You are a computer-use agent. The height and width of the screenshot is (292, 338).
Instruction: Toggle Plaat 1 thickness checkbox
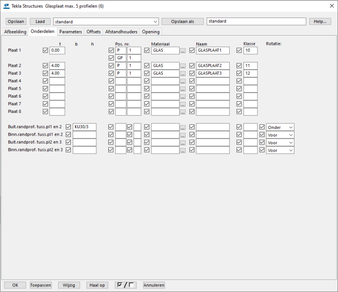tap(45, 50)
